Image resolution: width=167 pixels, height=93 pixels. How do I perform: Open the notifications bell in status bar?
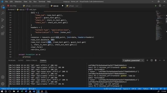click(165, 89)
